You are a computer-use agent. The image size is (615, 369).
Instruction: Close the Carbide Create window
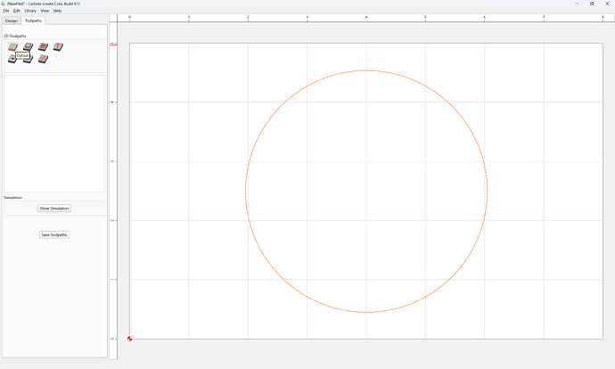click(607, 4)
